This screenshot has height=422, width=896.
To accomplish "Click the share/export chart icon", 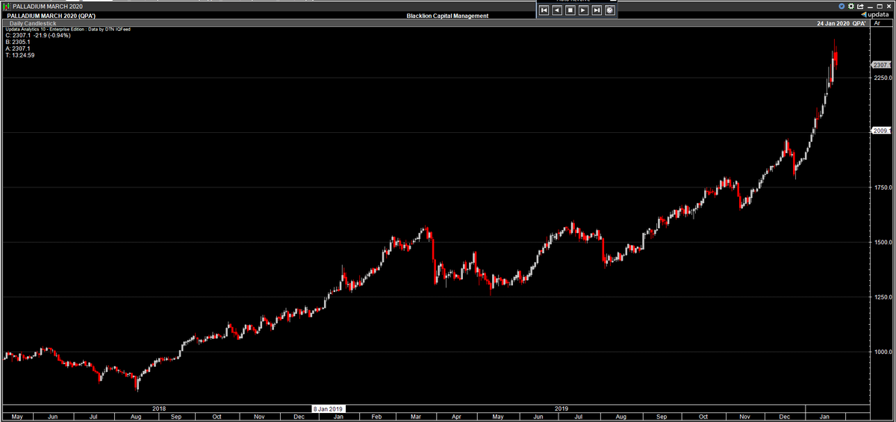I will tap(859, 6).
